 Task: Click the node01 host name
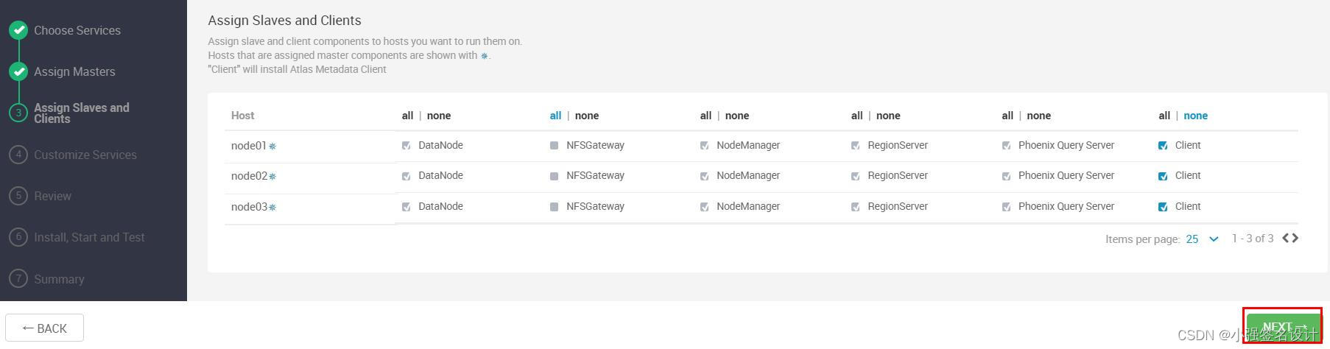249,146
